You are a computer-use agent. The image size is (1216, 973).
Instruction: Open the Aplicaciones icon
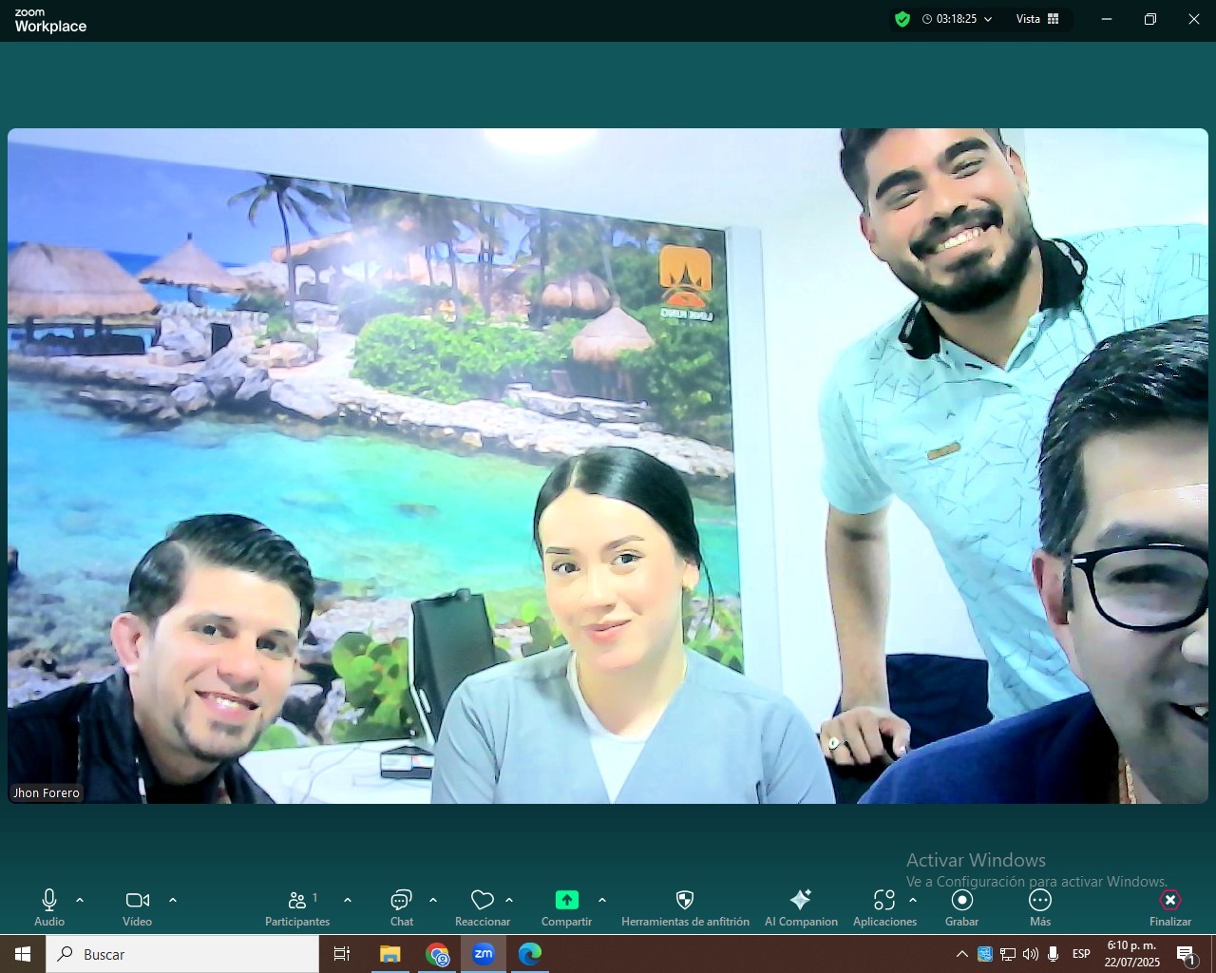[883, 901]
